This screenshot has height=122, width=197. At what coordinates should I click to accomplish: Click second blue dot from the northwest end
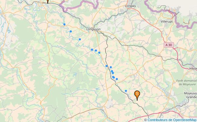point(71,31)
